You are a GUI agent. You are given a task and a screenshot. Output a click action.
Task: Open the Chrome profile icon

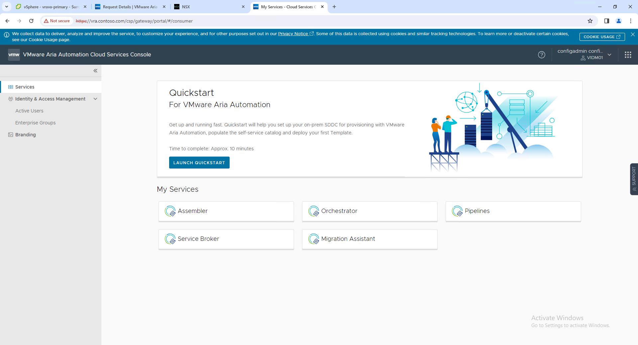tap(619, 21)
